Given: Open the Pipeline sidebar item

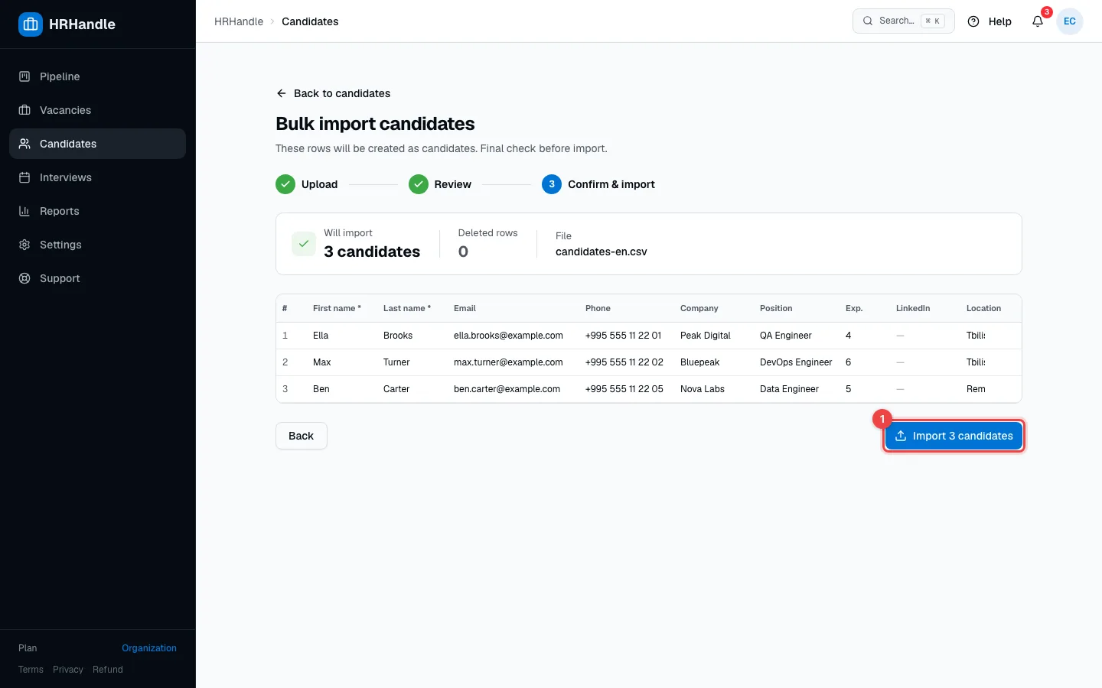Looking at the screenshot, I should pos(97,76).
